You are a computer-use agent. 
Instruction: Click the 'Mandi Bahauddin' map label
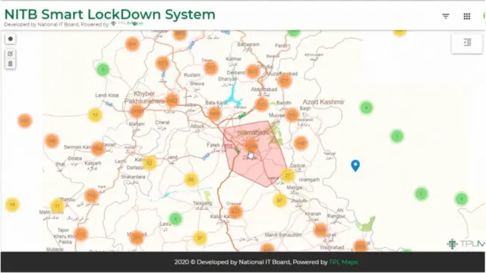(x=283, y=235)
